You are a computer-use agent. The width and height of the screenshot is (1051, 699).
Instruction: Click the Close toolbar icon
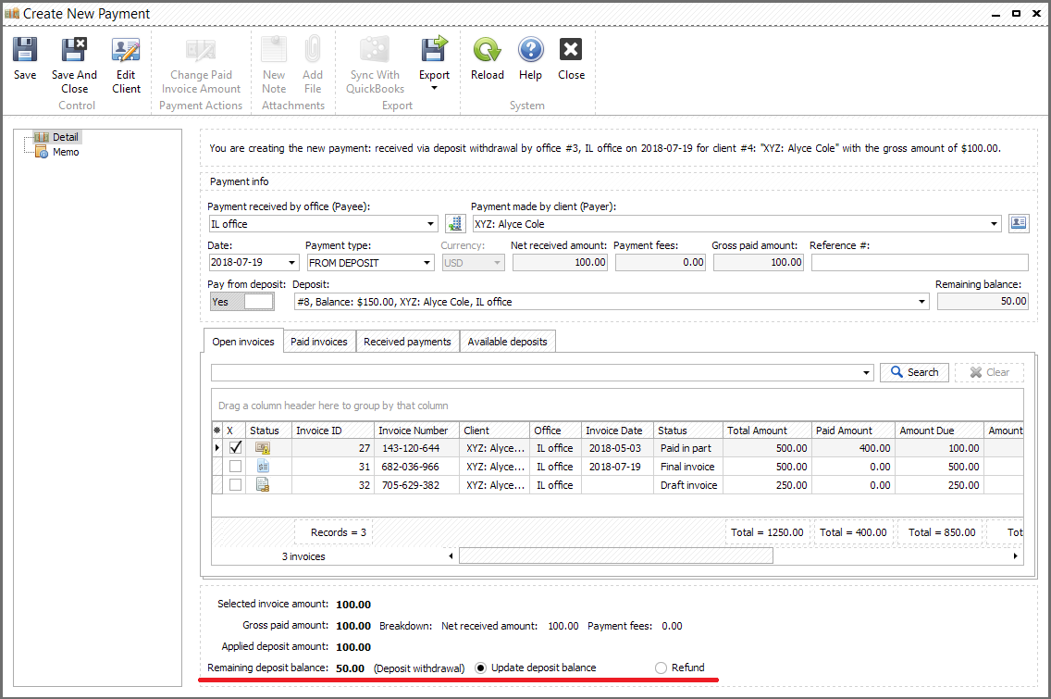pyautogui.click(x=571, y=50)
